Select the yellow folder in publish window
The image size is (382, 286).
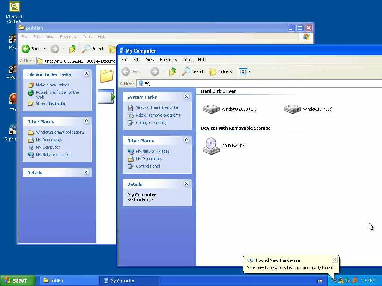pos(107,76)
